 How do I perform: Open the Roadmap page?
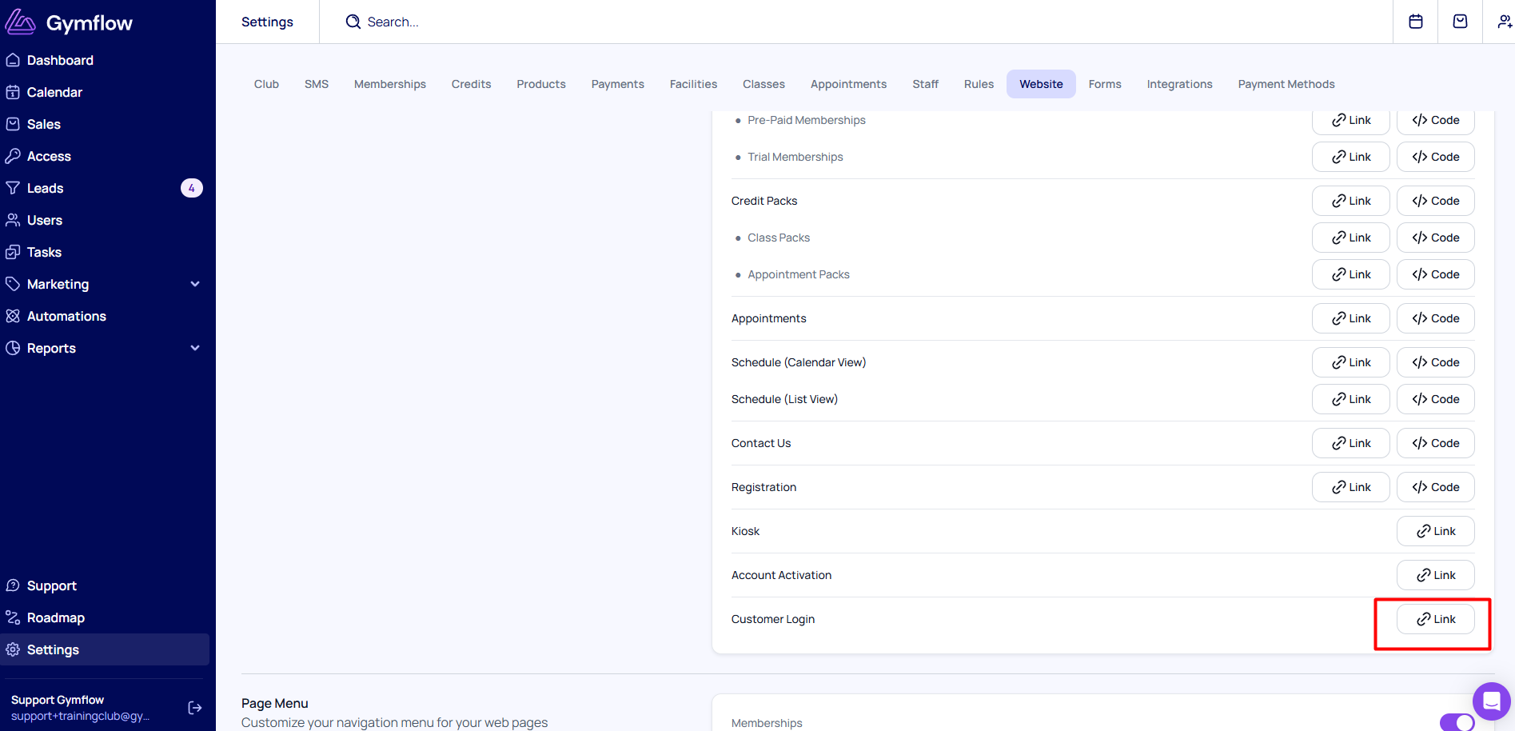coord(56,617)
